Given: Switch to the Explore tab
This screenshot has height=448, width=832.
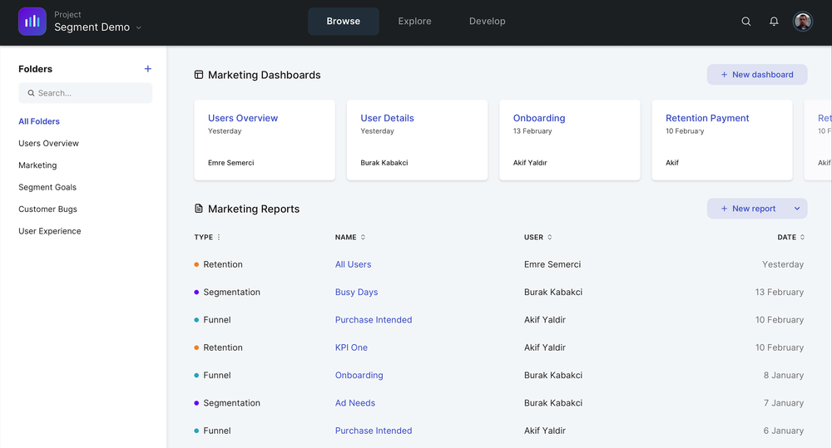Looking at the screenshot, I should click(414, 22).
